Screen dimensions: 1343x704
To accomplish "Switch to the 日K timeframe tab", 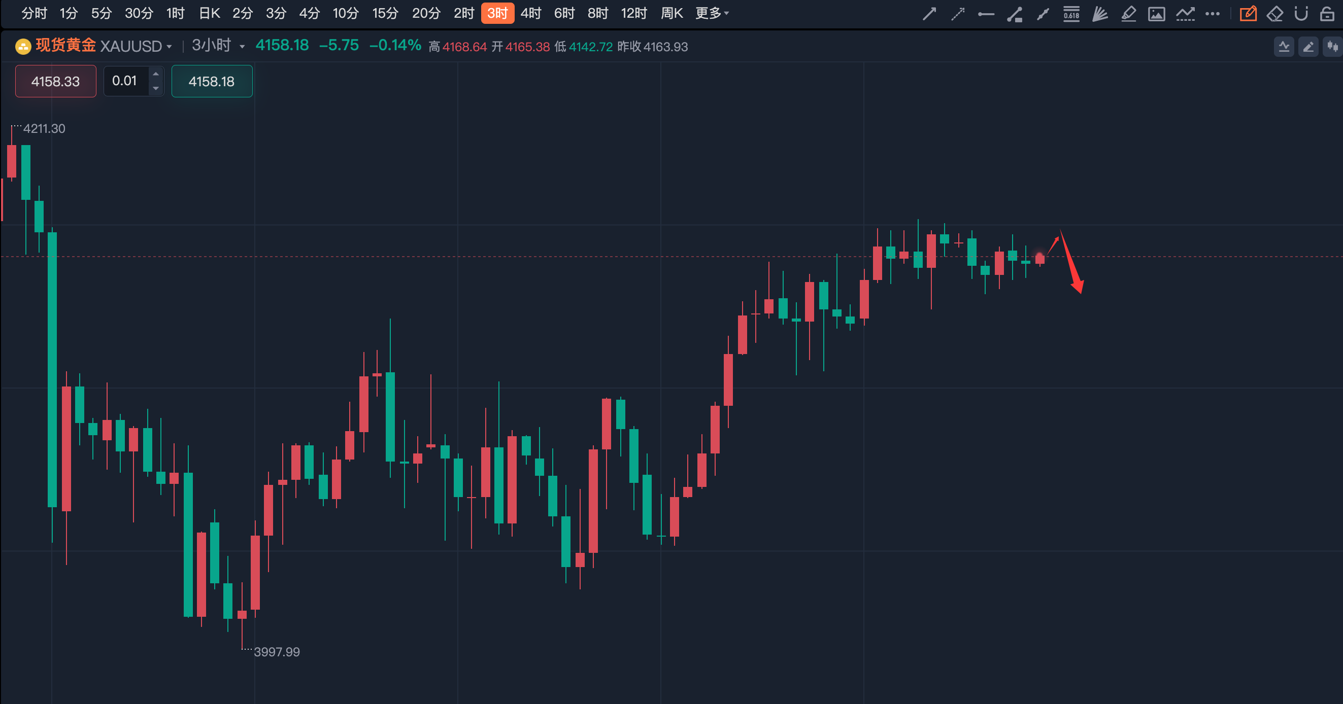I will pos(210,13).
